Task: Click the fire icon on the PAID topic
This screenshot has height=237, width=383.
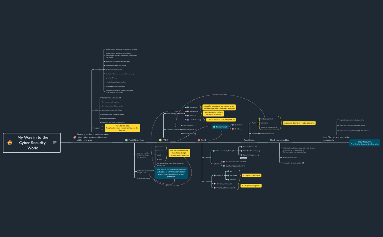Action: [x=198, y=140]
